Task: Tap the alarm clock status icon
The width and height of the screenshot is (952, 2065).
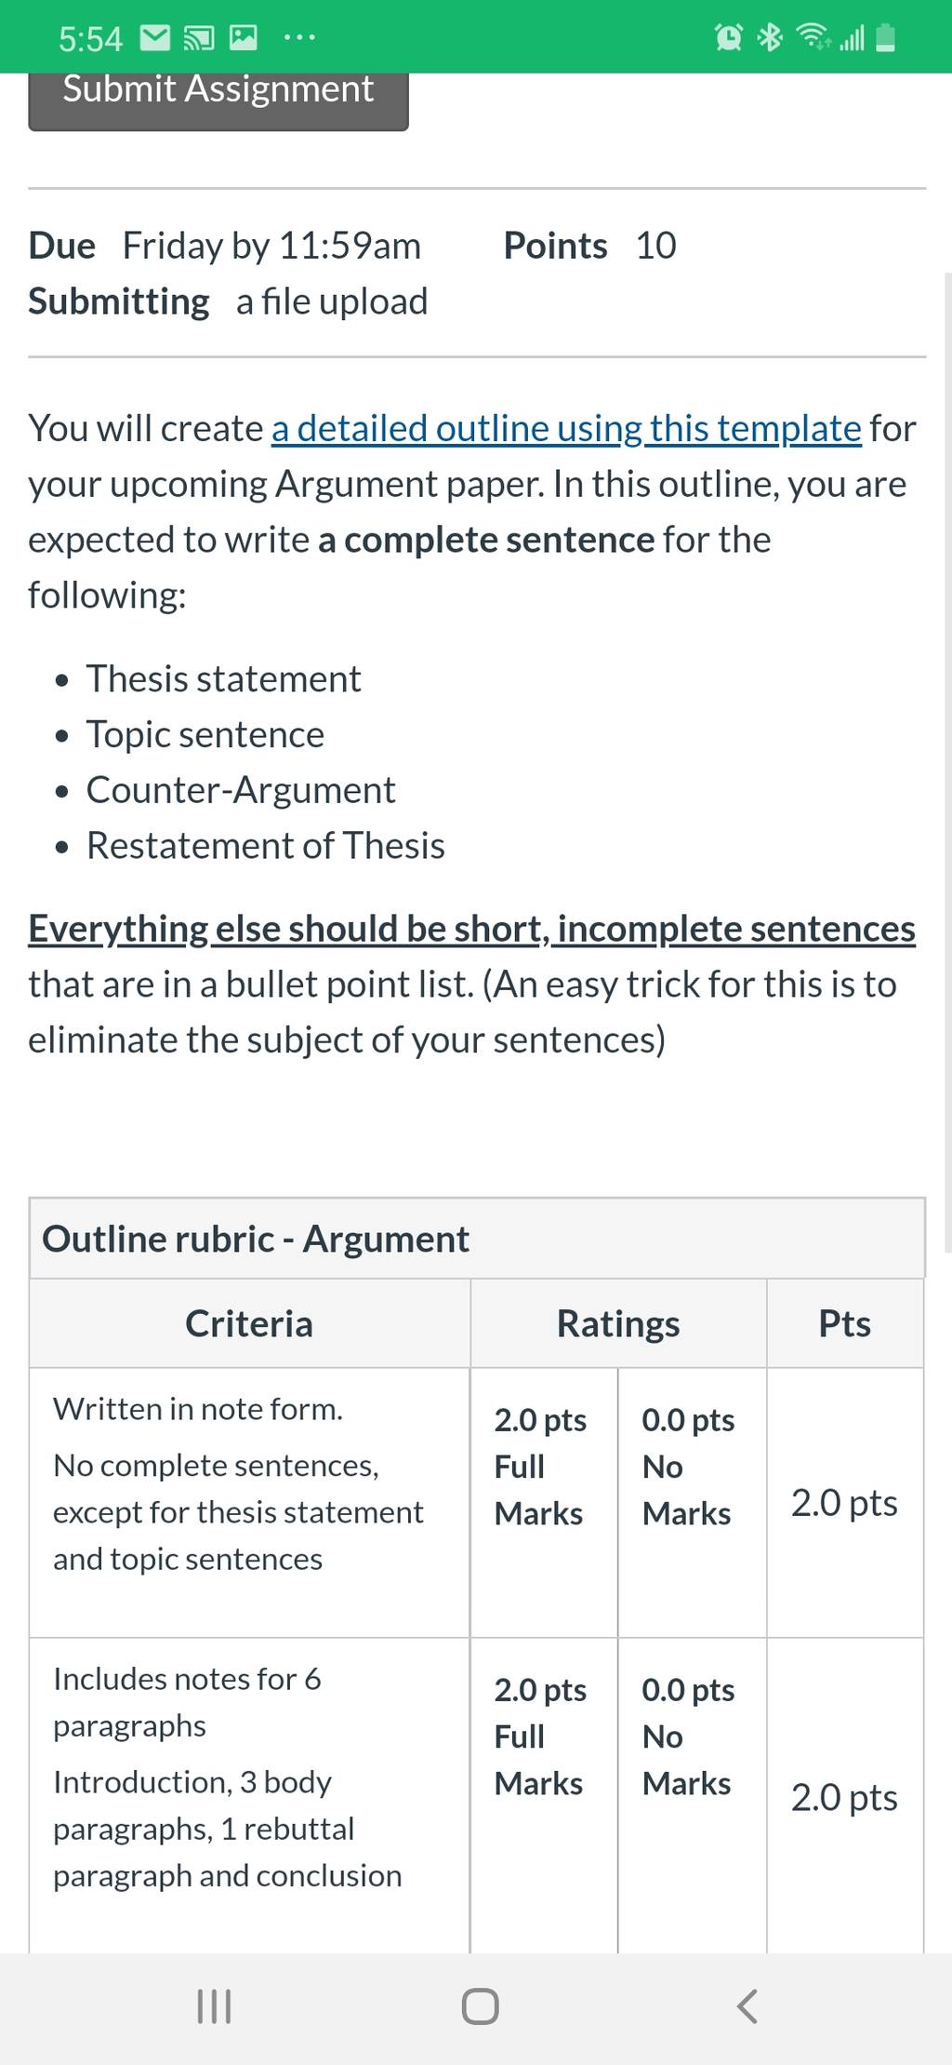Action: pyautogui.click(x=729, y=38)
